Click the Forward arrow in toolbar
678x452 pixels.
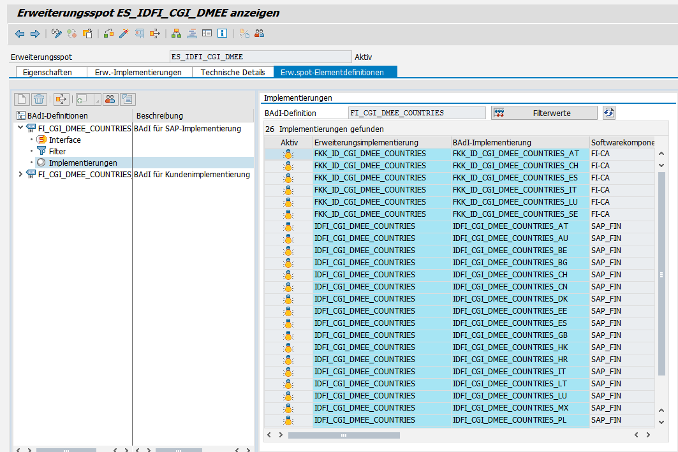[x=34, y=33]
